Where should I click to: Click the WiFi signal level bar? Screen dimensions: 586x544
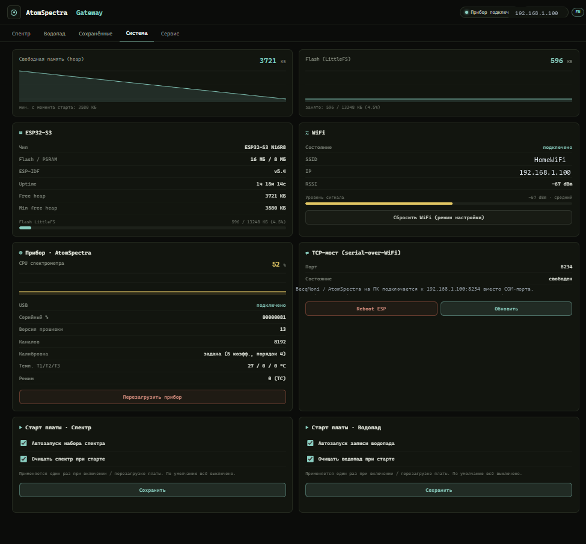point(438,204)
